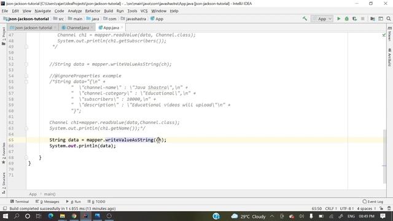Screen dimensions: 393x221
Task: Click the src folder breadcrumb
Action: tap(58, 19)
